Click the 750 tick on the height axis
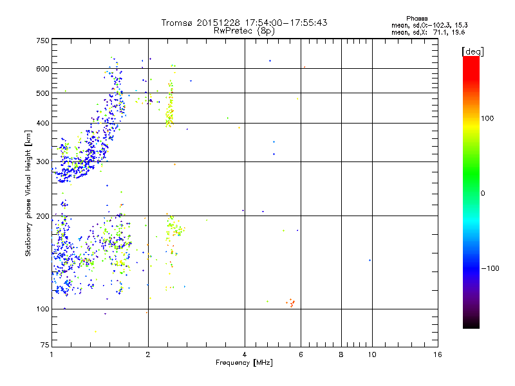 pos(42,41)
